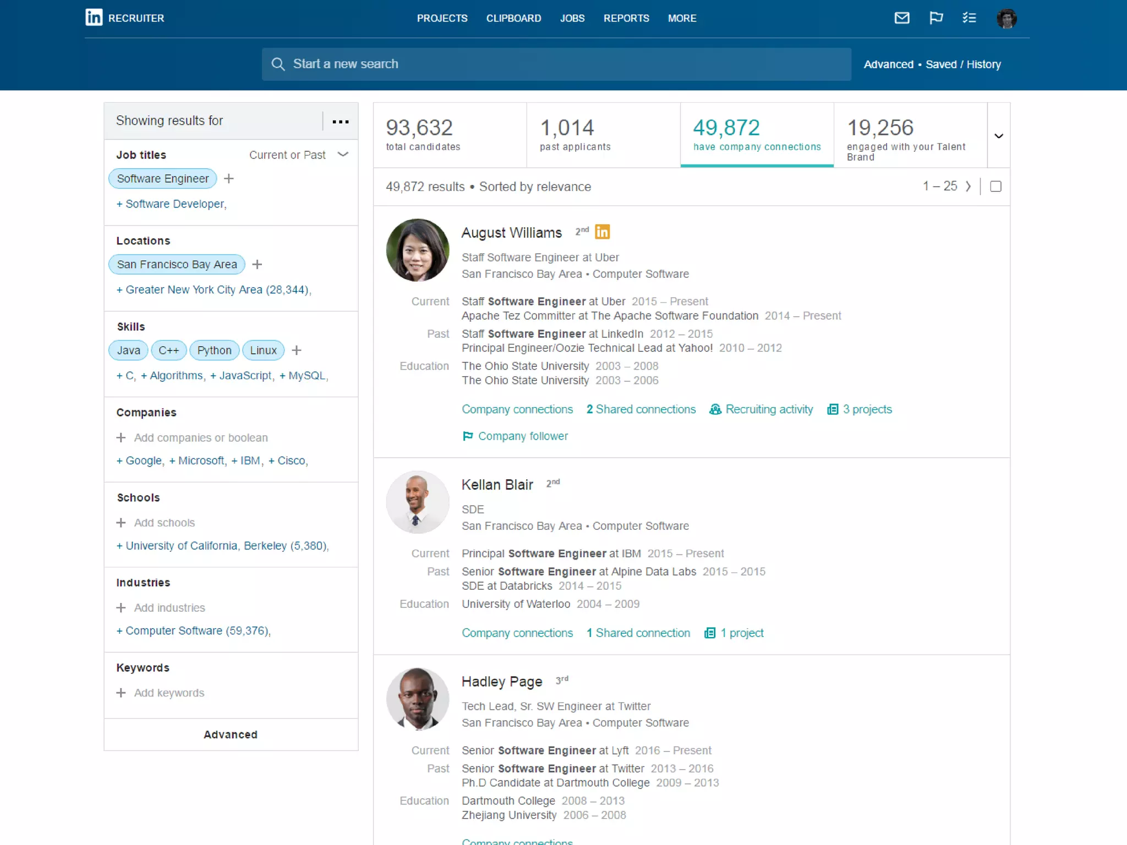Viewport: 1127px width, 845px height.
Task: Add Greater New York City Area location
Action: point(214,290)
